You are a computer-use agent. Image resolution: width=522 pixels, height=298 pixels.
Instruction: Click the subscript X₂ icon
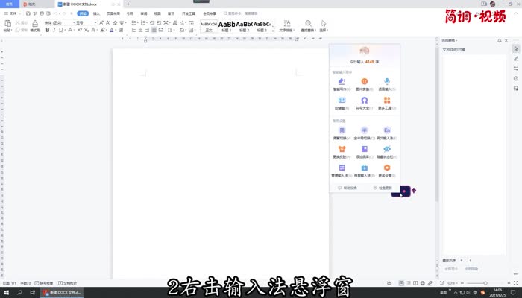[x=87, y=30]
